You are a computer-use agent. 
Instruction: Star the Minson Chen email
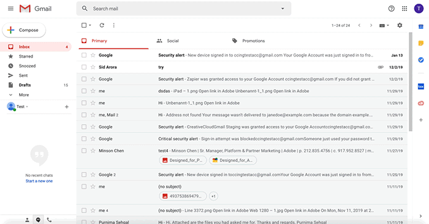click(x=93, y=150)
